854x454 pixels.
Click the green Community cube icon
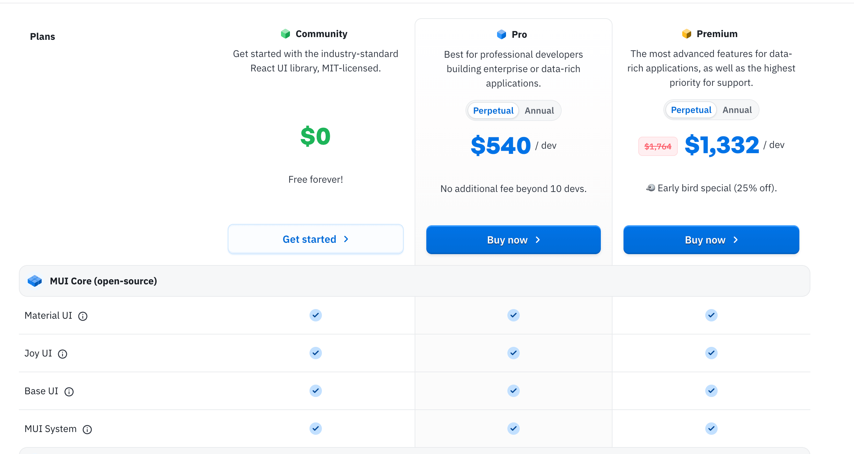click(285, 34)
